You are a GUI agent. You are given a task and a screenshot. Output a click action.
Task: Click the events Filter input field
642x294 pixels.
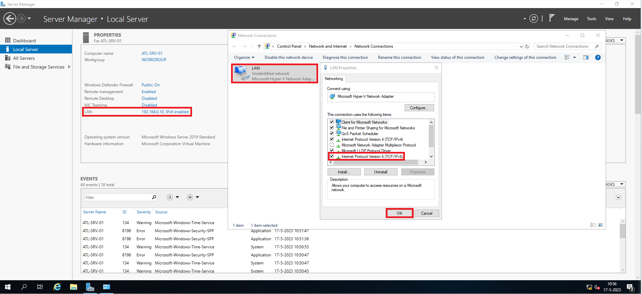pos(117,197)
